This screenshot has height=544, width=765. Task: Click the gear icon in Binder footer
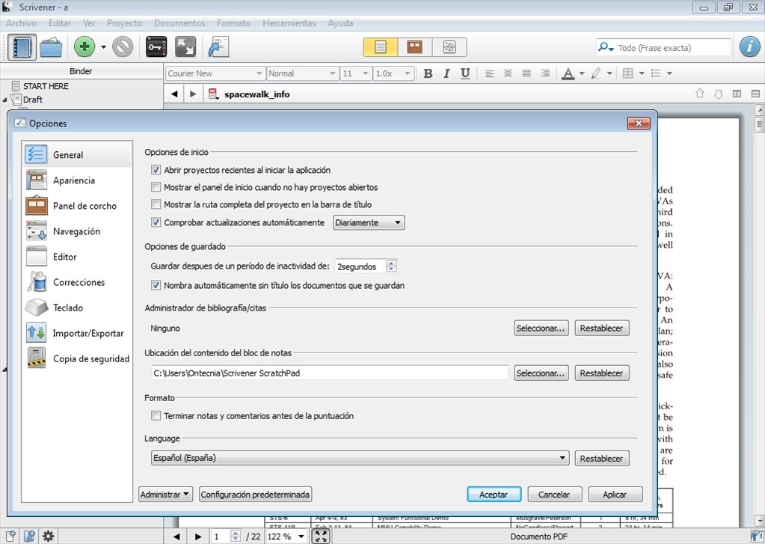click(48, 536)
